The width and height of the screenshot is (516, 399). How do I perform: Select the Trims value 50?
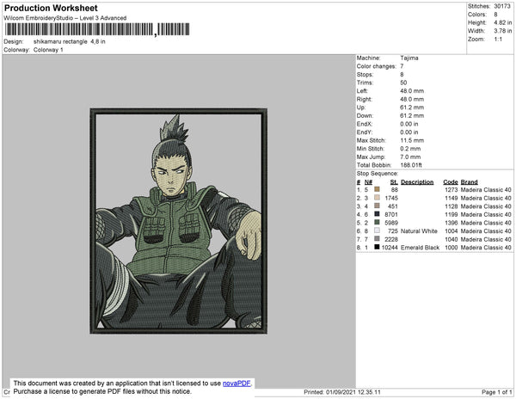click(x=403, y=83)
